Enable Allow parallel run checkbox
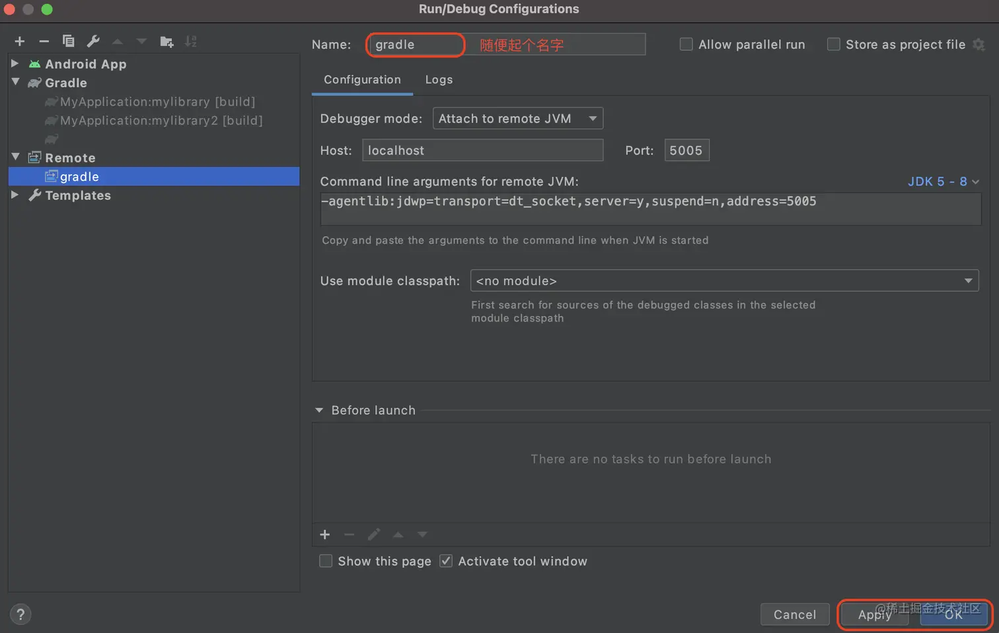 tap(686, 44)
